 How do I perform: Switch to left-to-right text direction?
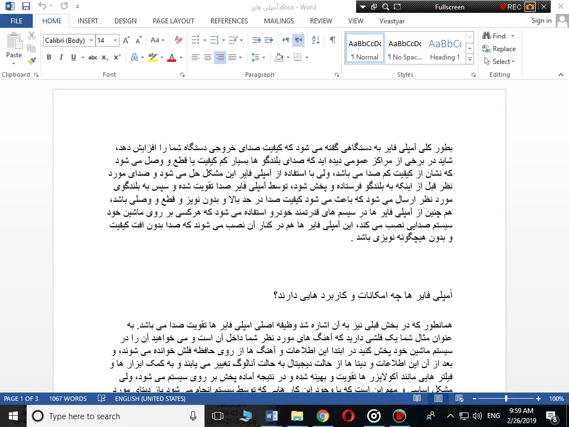tap(286, 41)
